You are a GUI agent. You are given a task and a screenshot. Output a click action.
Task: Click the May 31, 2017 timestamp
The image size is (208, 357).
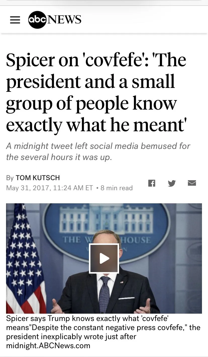[49, 188]
